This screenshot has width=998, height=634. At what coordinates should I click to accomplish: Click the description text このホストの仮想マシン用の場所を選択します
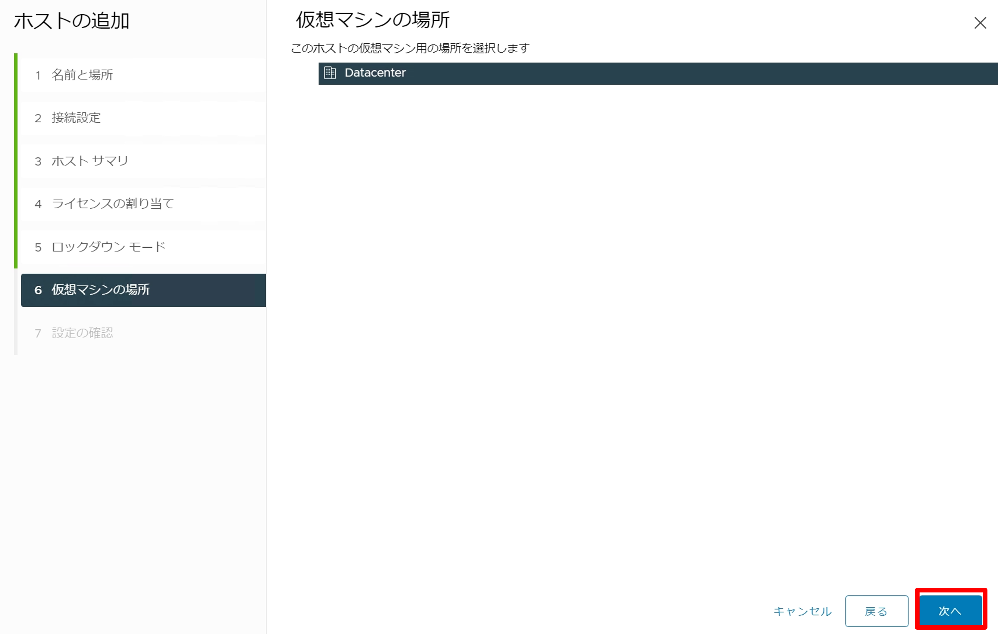coord(409,48)
